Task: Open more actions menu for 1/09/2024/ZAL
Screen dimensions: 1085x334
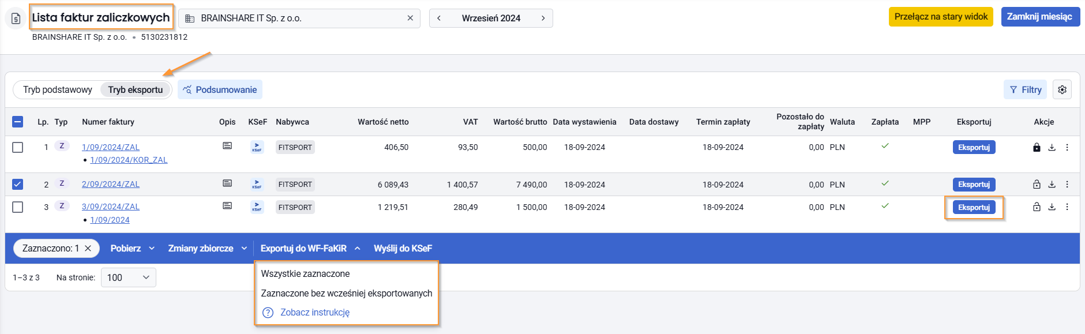Action: click(x=1067, y=147)
